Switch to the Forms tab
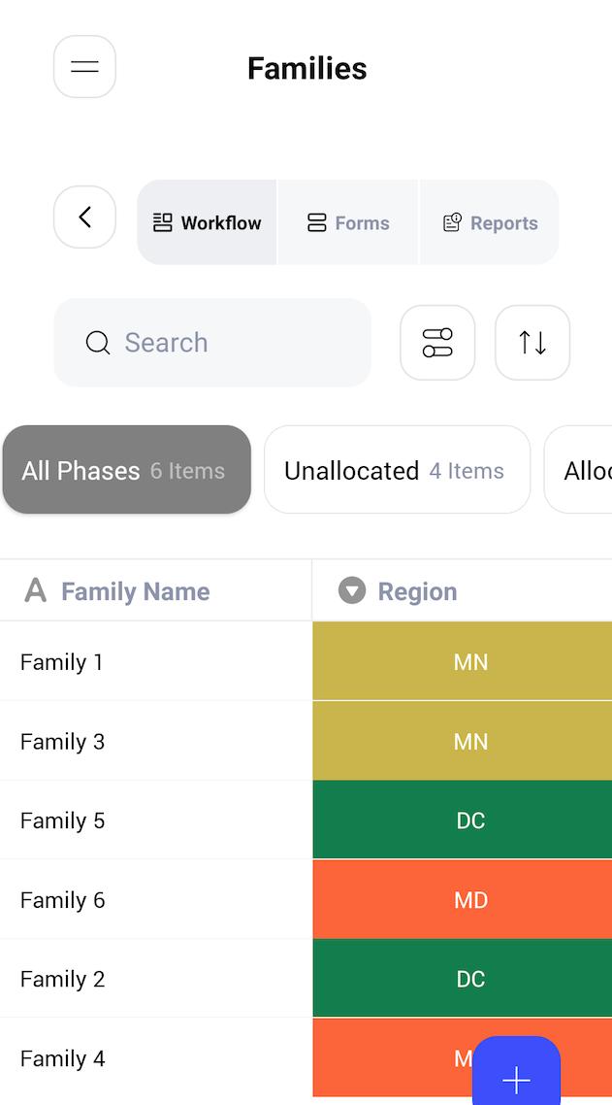The width and height of the screenshot is (612, 1105). coord(347,221)
